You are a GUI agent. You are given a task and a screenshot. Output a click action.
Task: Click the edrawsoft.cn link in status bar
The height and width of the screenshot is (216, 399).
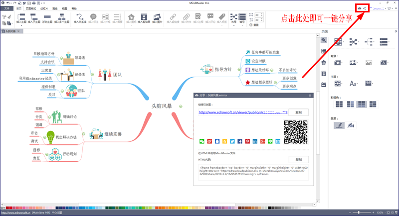pos(16,213)
